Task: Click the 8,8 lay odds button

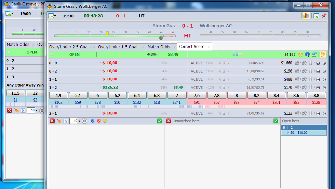Action: point(317,96)
